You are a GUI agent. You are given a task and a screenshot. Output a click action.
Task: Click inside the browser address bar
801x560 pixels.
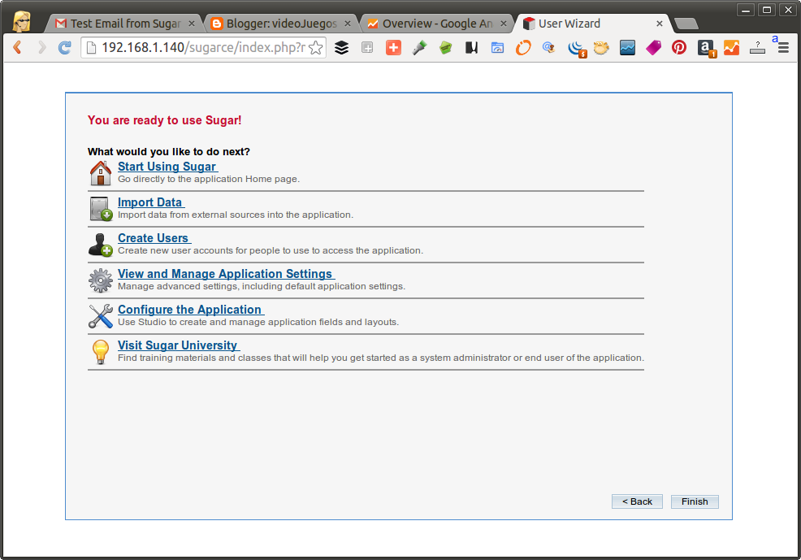(x=195, y=48)
